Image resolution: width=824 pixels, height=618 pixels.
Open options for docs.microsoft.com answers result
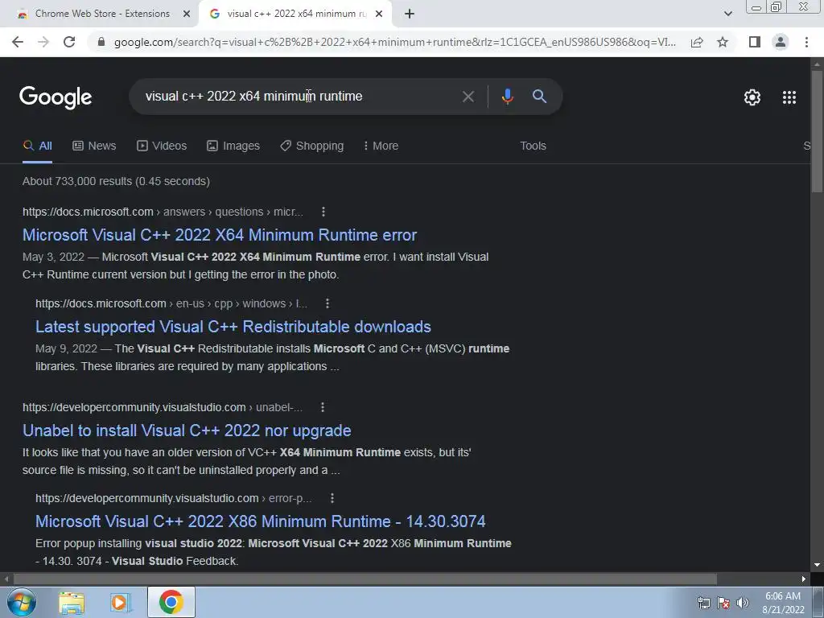click(x=323, y=212)
